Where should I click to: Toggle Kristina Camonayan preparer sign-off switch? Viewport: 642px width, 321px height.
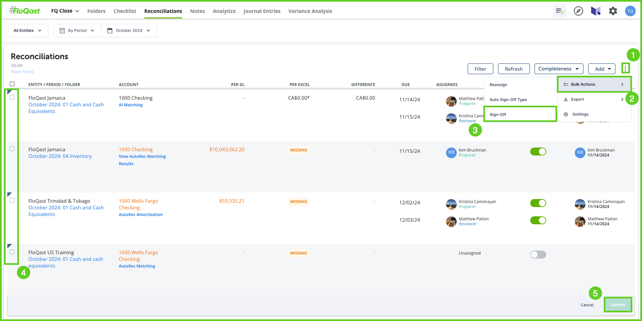[538, 203]
